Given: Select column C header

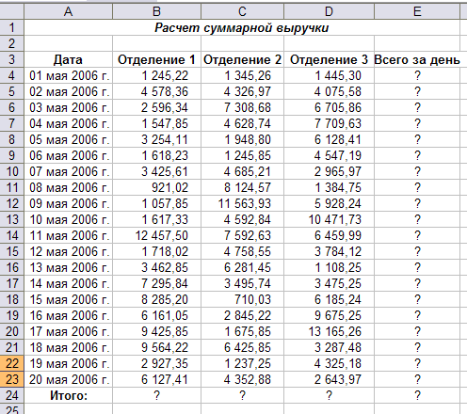Looking at the screenshot, I should (242, 11).
